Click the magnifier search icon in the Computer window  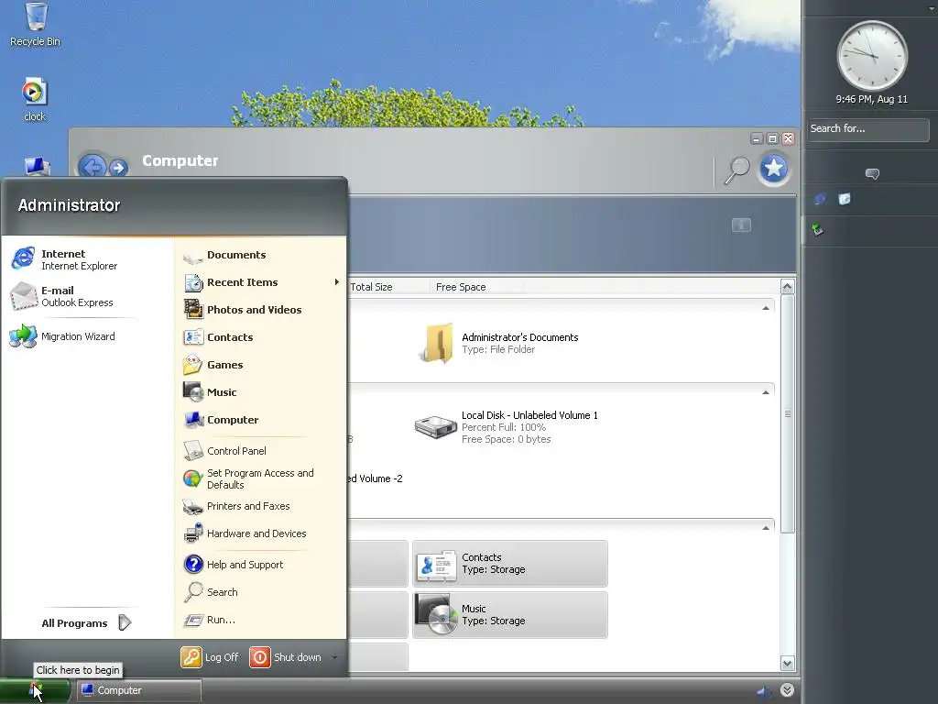(x=737, y=170)
